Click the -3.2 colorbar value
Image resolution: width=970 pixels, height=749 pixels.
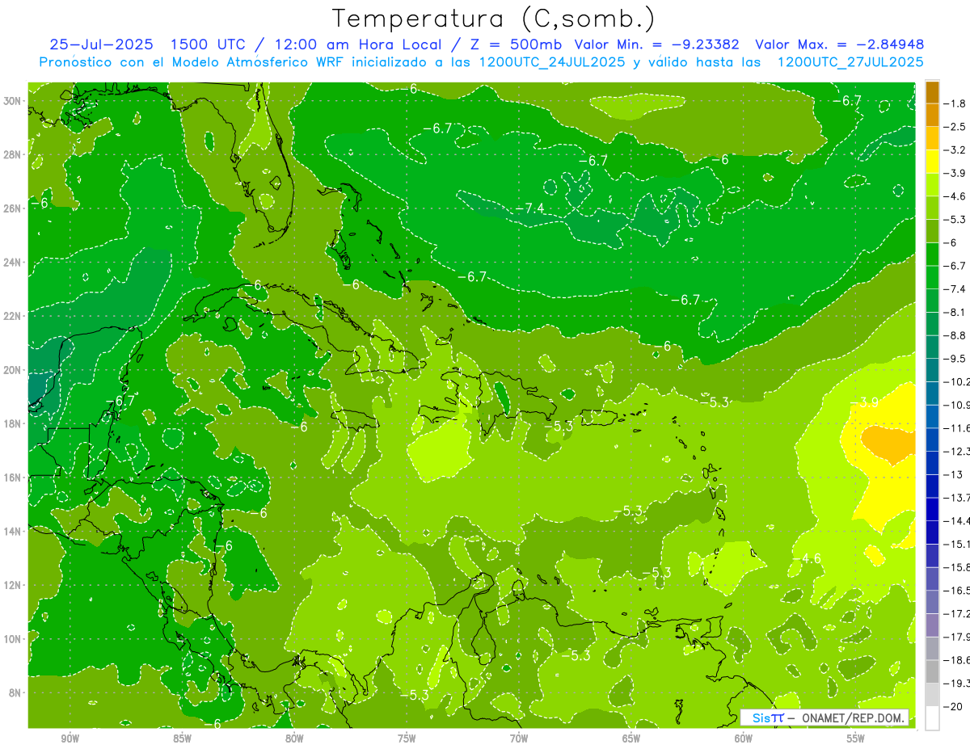956,150
